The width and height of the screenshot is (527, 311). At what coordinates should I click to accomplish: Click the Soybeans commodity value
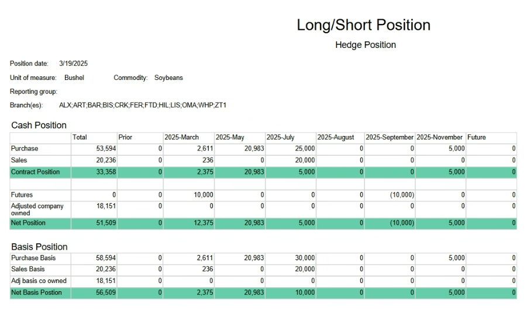168,78
